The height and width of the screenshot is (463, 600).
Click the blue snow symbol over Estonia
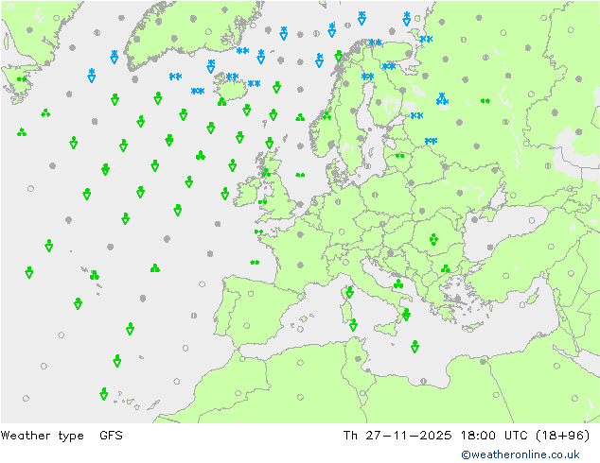(416, 115)
